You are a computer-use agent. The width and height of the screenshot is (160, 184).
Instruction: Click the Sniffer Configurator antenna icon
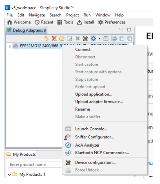click(68, 137)
